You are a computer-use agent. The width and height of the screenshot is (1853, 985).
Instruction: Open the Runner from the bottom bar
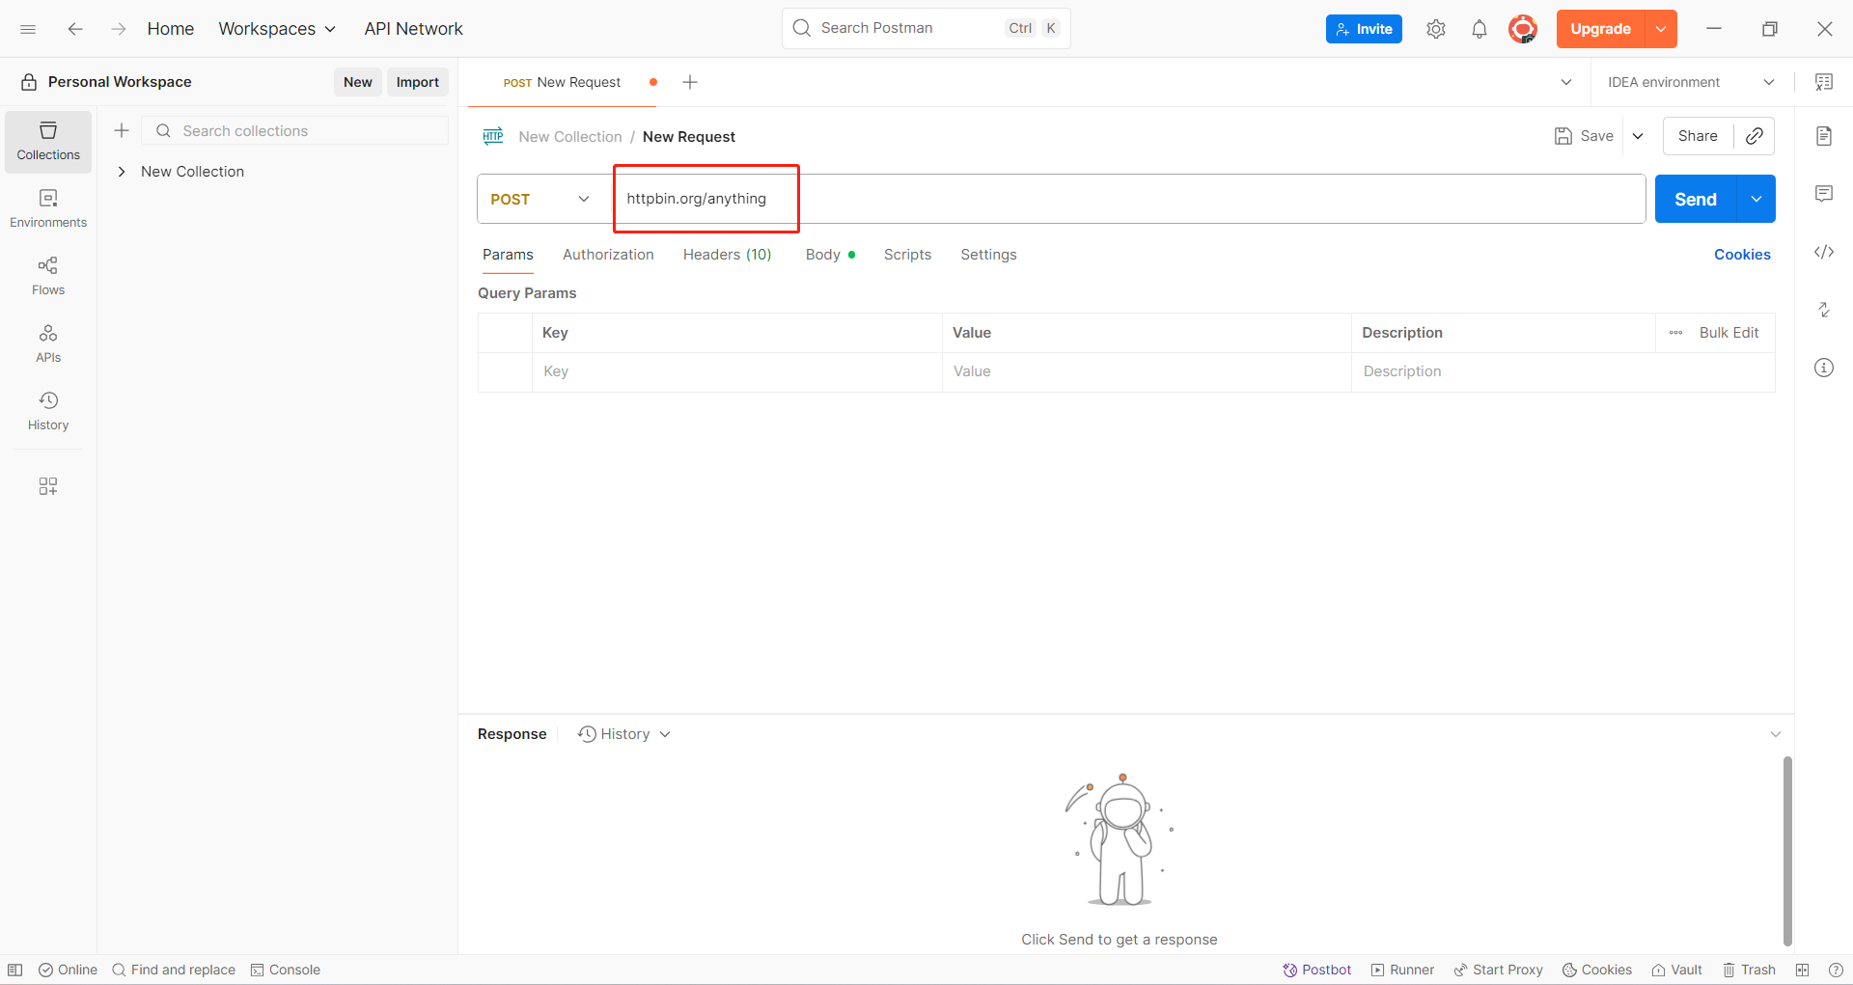pyautogui.click(x=1401, y=970)
